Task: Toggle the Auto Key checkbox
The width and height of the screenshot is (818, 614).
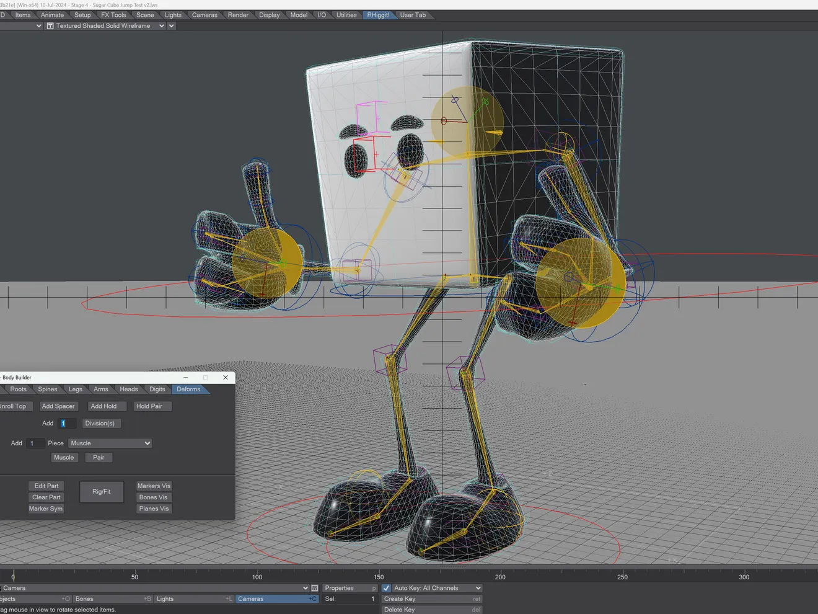Action: pos(385,587)
